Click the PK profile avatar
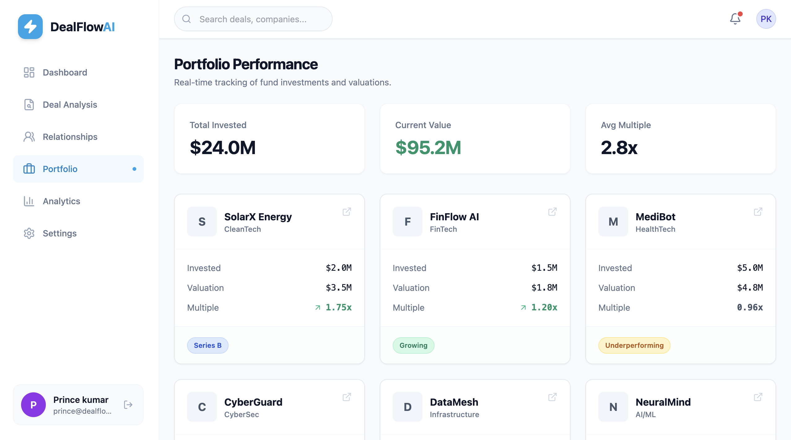Viewport: 791px width, 440px height. tap(766, 19)
